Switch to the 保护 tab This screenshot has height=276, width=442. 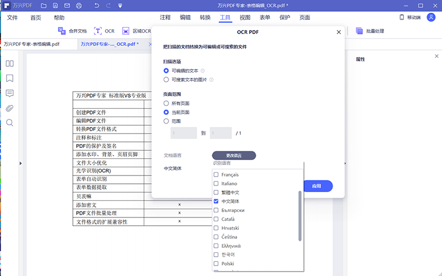pos(285,18)
